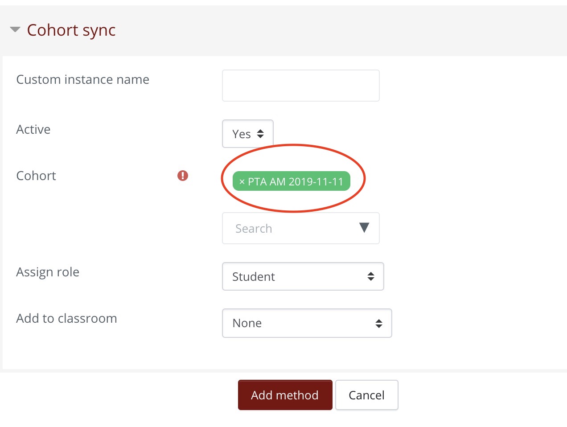567x427 pixels.
Task: Open the Active dropdown showing Yes
Action: click(247, 134)
